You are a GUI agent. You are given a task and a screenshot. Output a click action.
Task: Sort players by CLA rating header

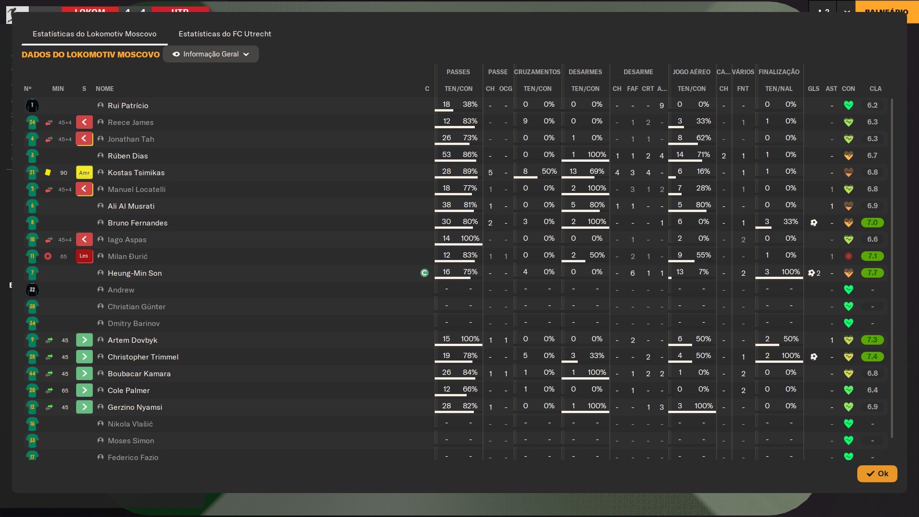pyautogui.click(x=875, y=89)
